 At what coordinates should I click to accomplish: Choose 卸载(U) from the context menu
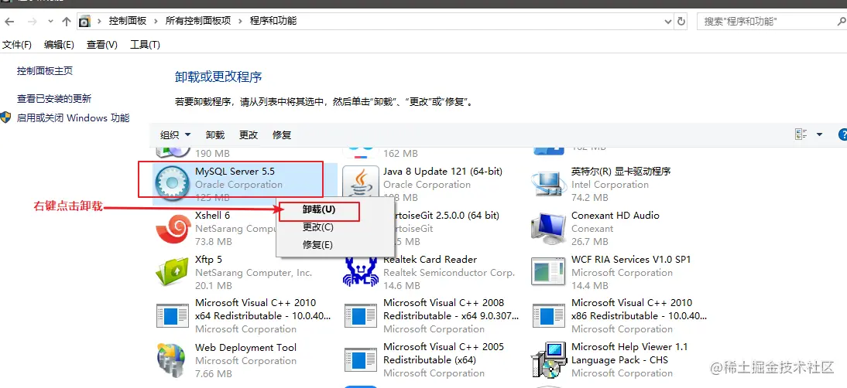[318, 209]
